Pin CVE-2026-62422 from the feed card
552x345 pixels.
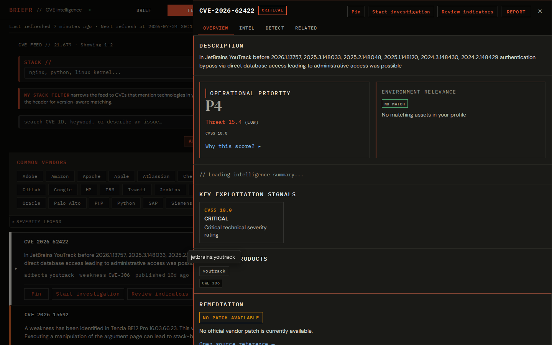36,294
